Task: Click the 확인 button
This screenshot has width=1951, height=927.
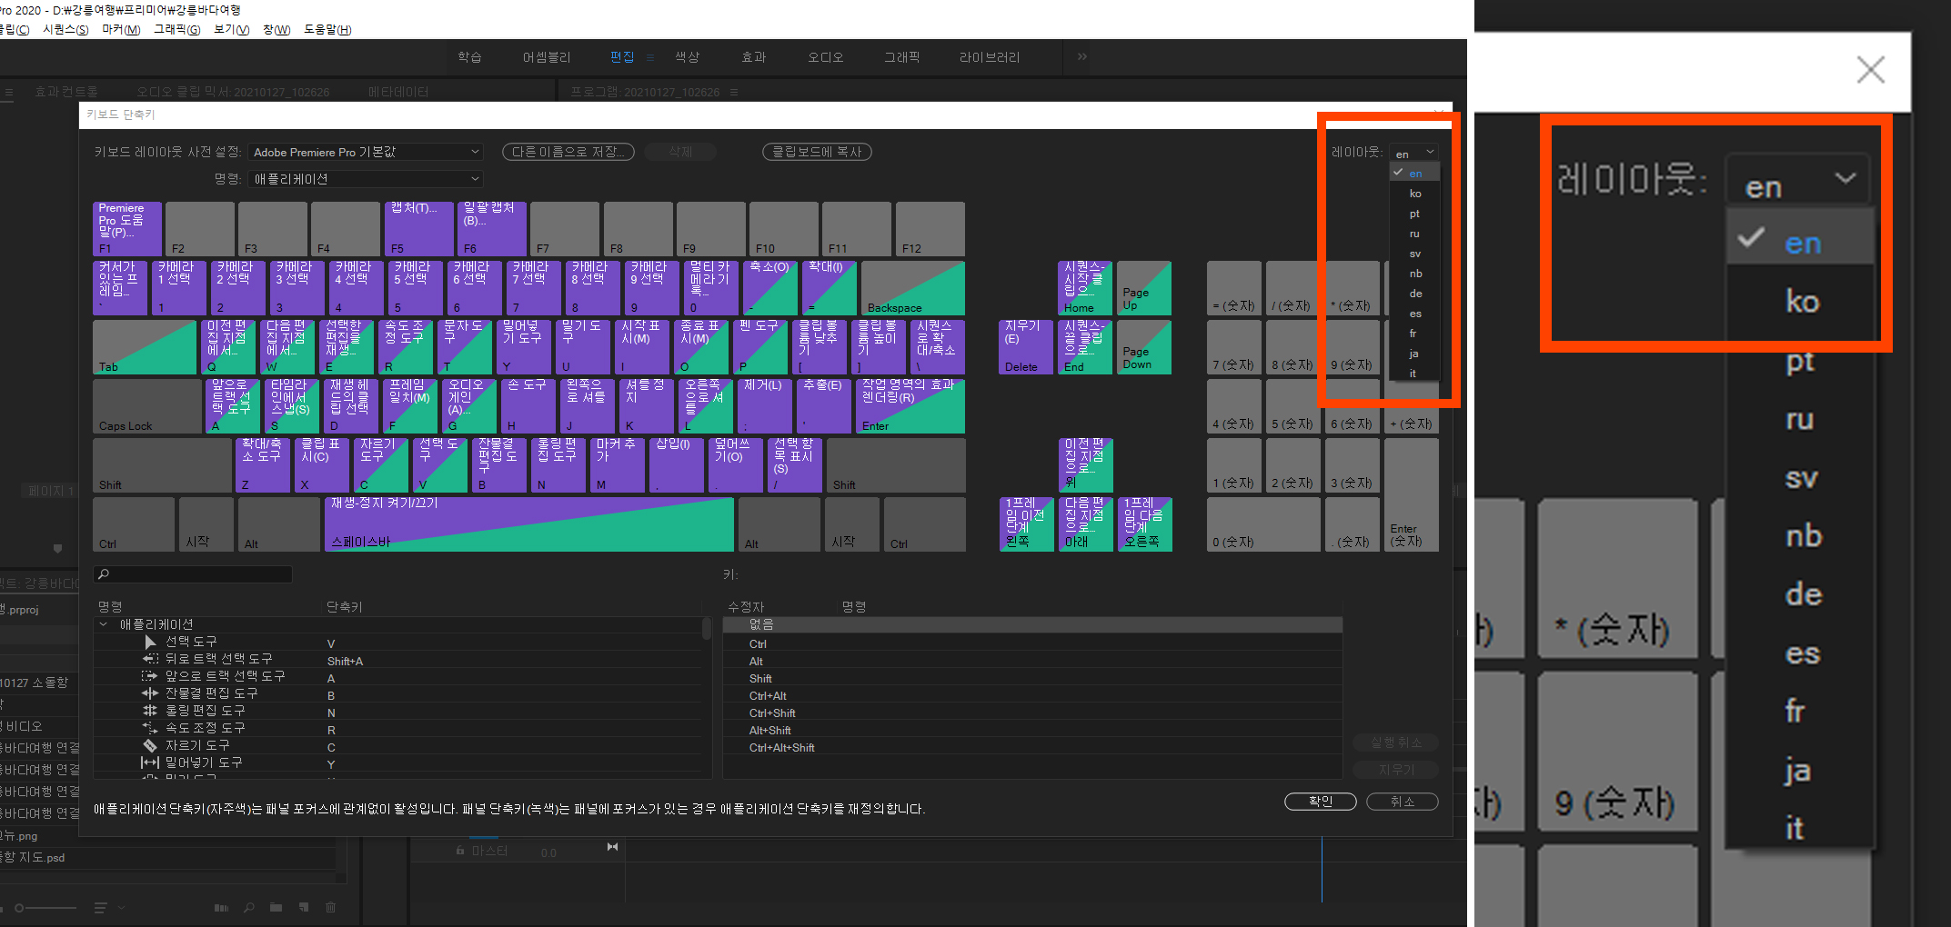Action: click(x=1321, y=801)
